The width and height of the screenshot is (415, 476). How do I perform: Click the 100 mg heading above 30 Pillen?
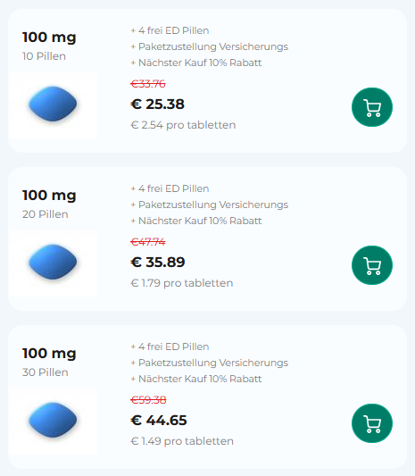tap(49, 354)
